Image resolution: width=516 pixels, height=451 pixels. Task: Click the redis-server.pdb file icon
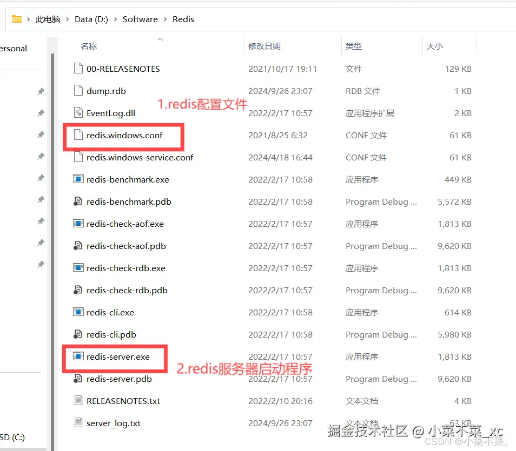coord(78,378)
